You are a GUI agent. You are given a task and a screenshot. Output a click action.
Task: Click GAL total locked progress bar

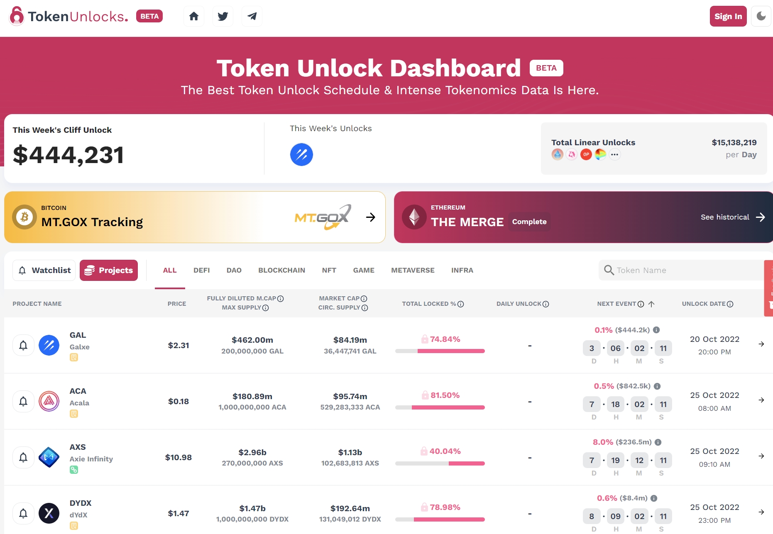pos(440,351)
